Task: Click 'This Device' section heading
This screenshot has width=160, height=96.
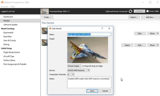Action: [48, 23]
